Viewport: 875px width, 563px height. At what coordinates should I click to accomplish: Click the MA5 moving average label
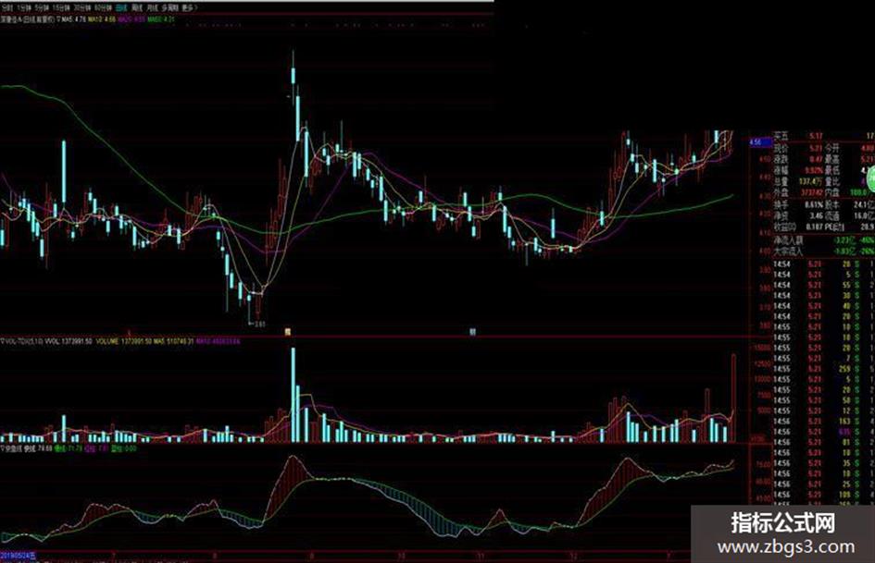click(74, 19)
